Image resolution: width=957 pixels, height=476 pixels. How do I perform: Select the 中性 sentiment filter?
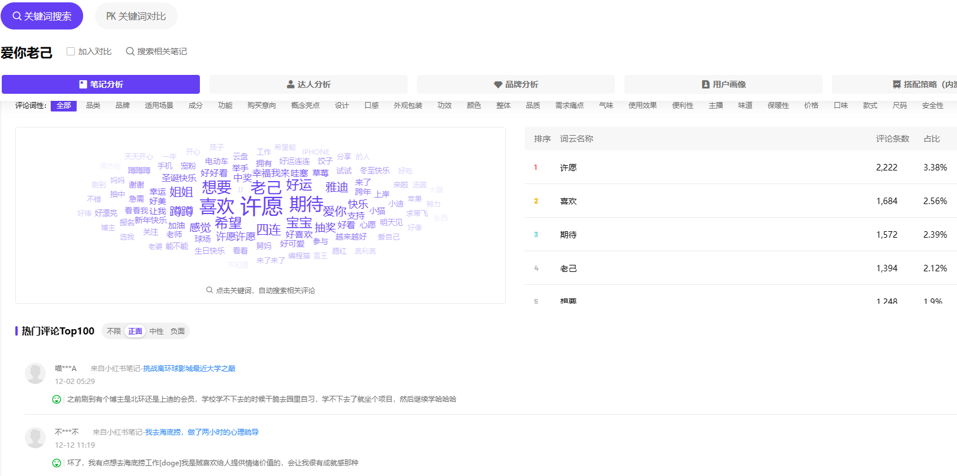[x=156, y=331]
